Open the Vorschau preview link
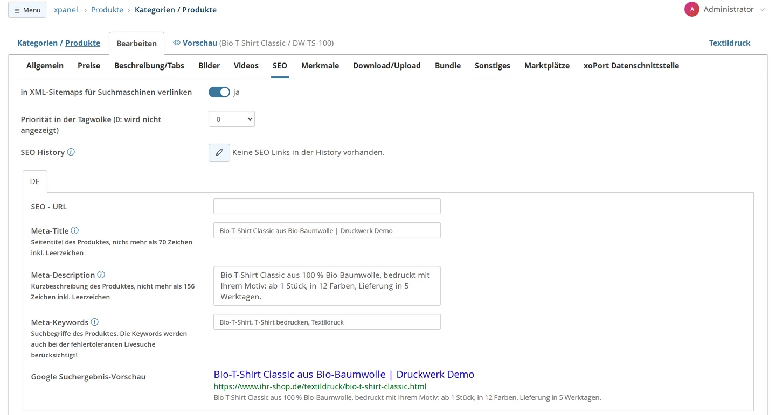 (200, 43)
